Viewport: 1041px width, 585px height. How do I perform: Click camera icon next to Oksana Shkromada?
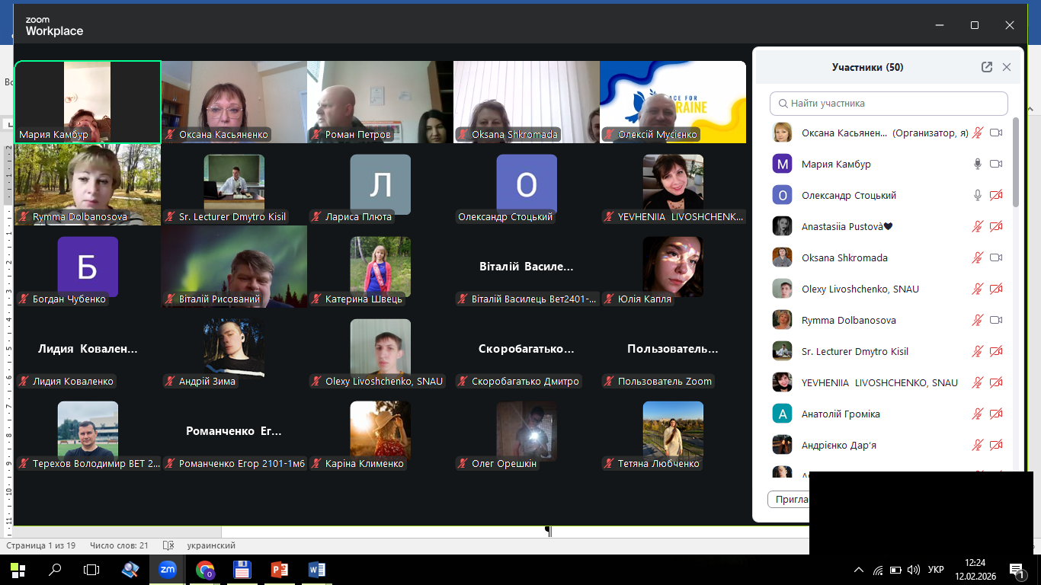tap(995, 257)
